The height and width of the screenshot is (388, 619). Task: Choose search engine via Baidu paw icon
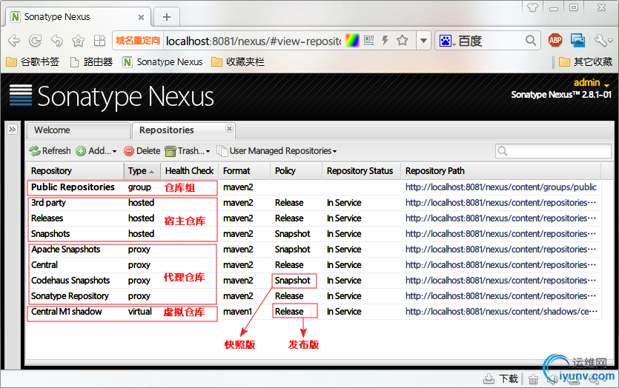(446, 41)
